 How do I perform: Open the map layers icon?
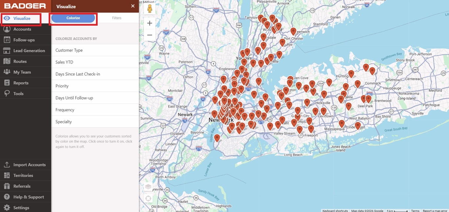pos(149,187)
